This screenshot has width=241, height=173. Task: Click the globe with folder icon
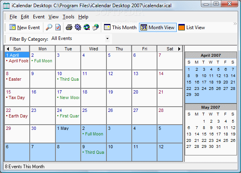[x=96, y=28]
